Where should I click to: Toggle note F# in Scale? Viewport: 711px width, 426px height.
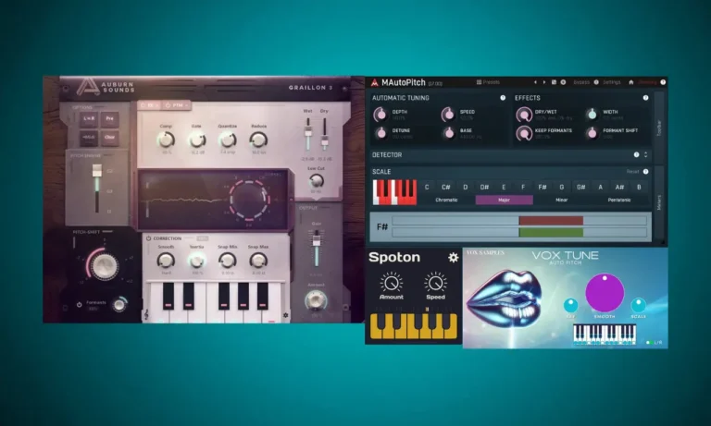[543, 187]
